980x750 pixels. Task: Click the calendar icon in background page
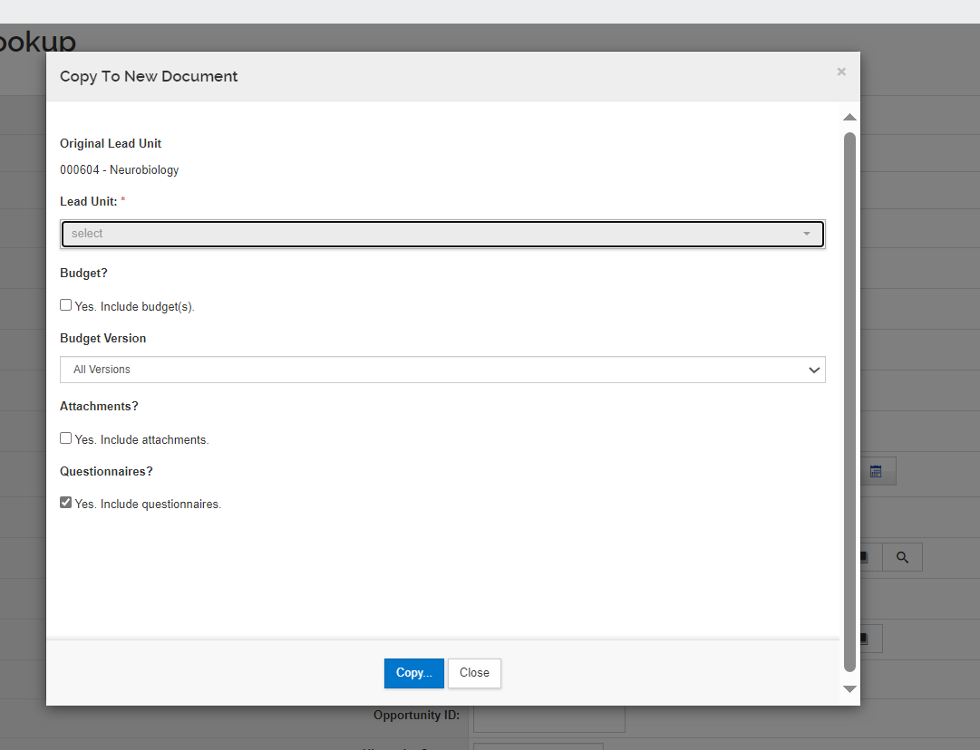click(x=876, y=472)
